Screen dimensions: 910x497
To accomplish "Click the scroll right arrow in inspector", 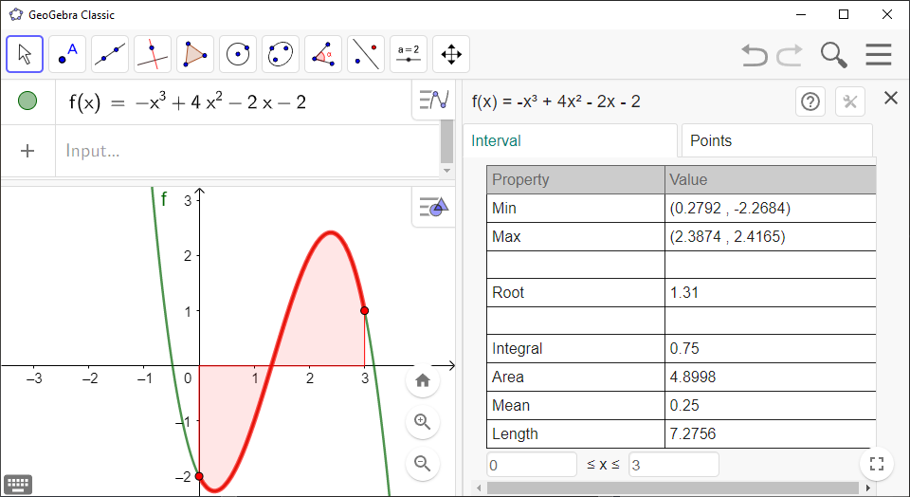I will click(x=867, y=488).
